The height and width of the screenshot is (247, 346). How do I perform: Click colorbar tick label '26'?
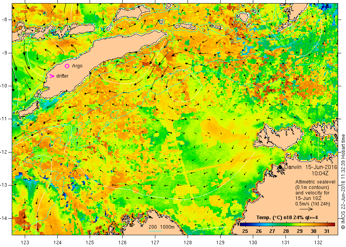coord(259,231)
